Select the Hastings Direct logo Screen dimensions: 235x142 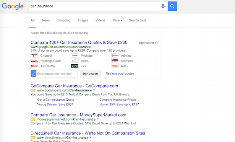[34, 61]
